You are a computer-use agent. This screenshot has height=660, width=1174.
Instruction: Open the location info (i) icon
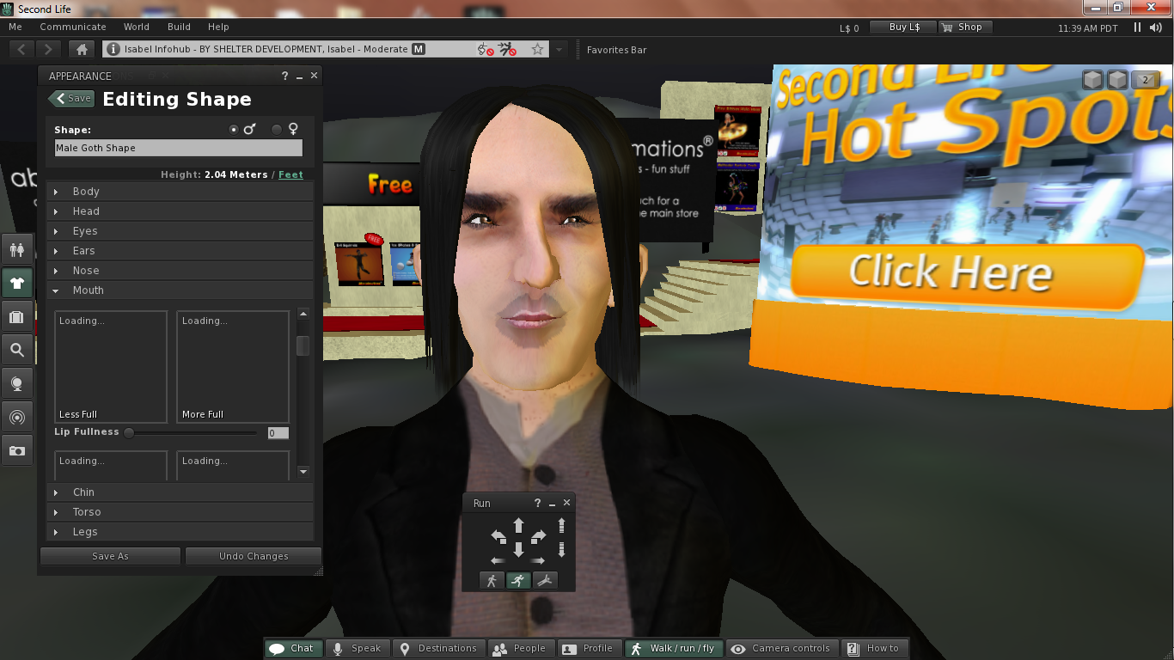(x=113, y=50)
